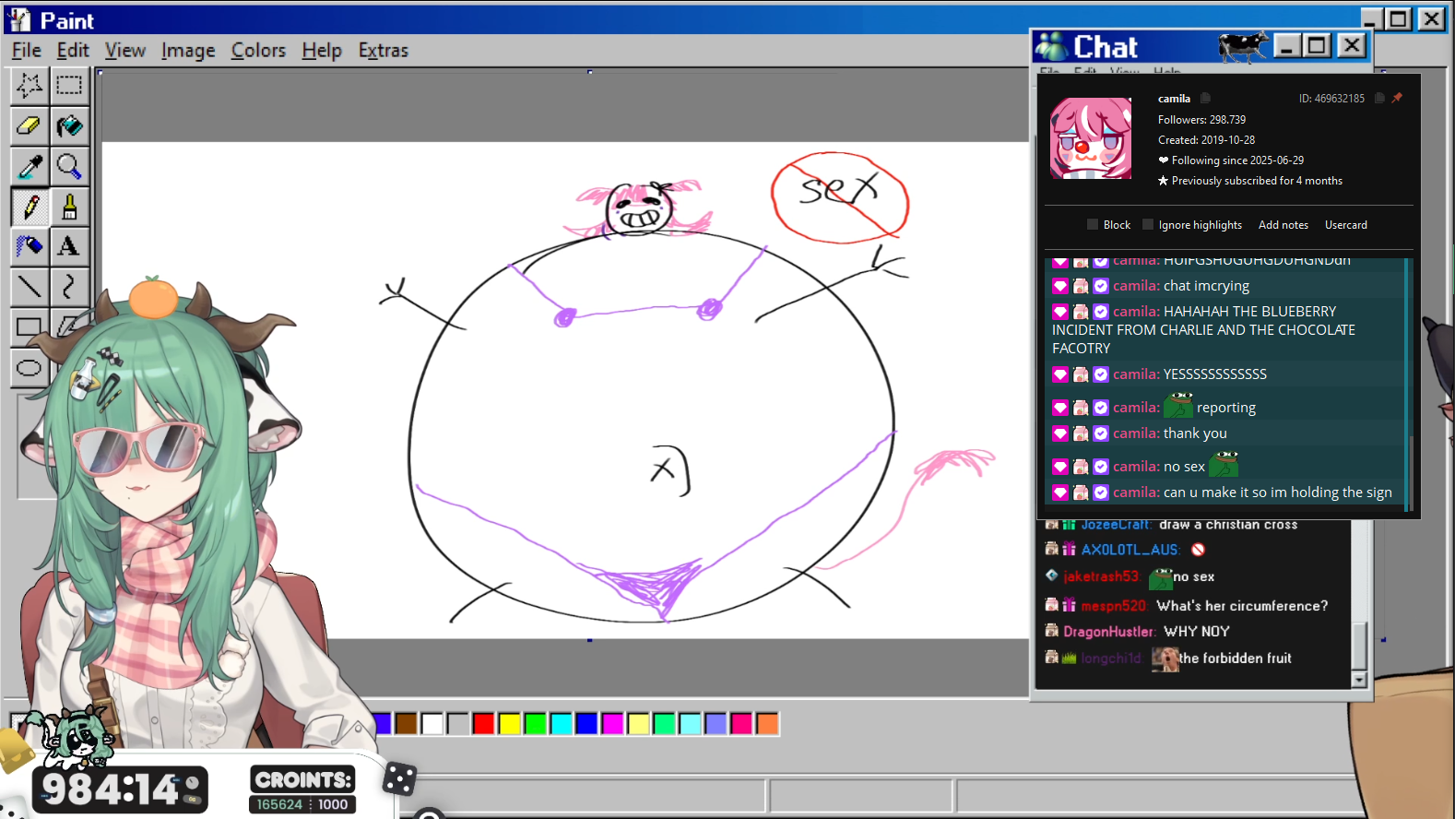Screen dimensions: 1455x819
Task: Choose the Airbrush spray can tool
Action: coord(30,246)
